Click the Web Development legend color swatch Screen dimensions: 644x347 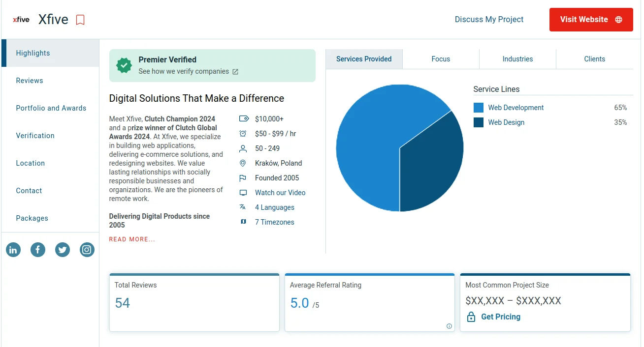479,108
